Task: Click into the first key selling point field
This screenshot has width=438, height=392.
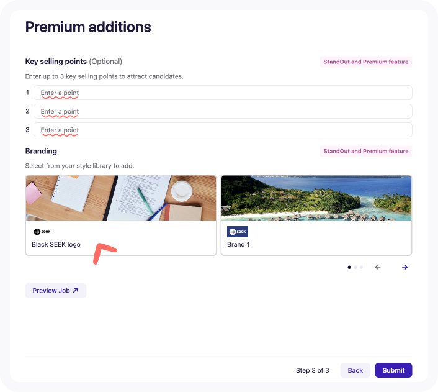Action: tap(223, 93)
